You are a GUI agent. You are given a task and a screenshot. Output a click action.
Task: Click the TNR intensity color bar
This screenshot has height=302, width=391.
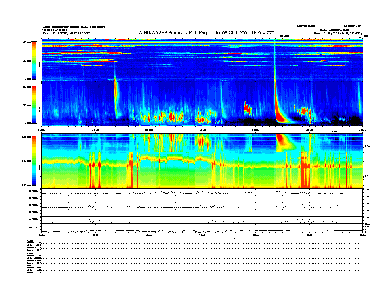click(x=34, y=161)
